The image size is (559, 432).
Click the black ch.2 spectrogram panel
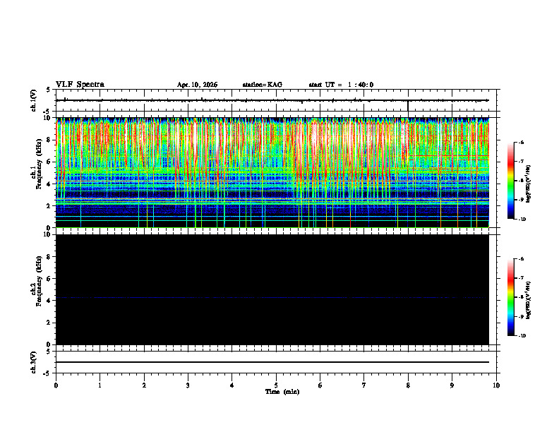(x=272, y=289)
